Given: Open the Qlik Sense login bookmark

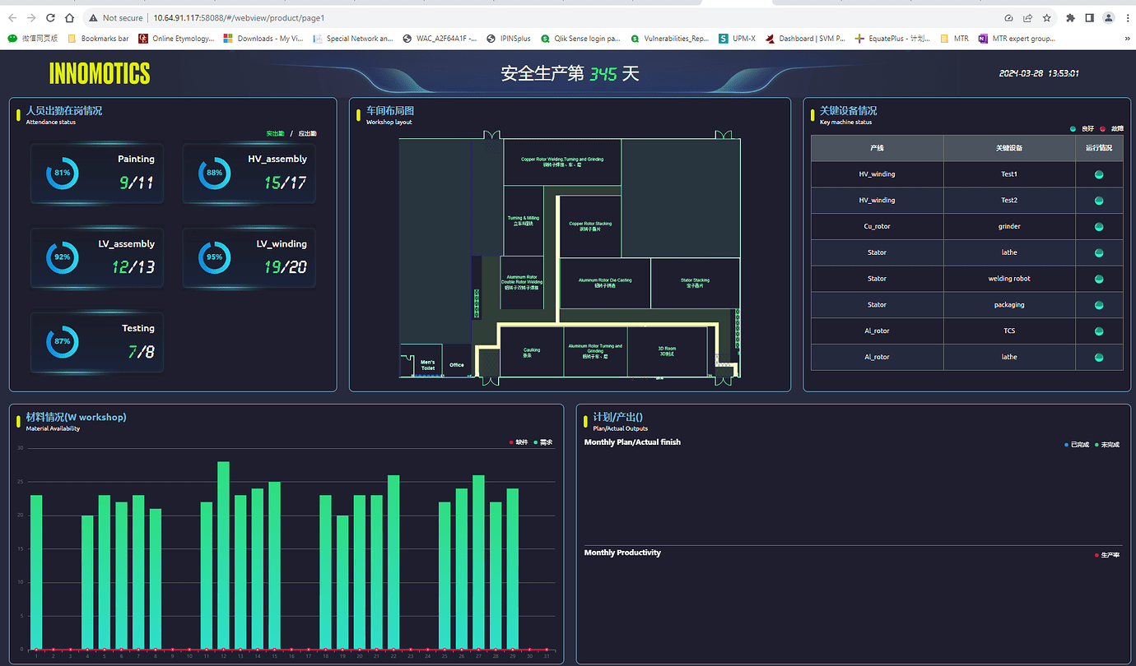Looking at the screenshot, I should click(x=580, y=39).
